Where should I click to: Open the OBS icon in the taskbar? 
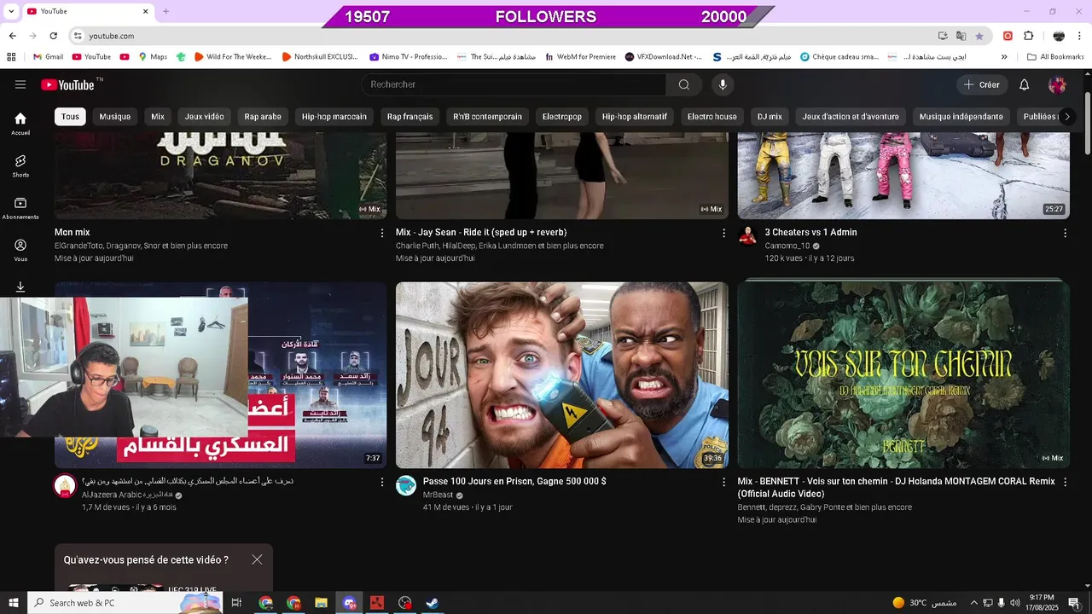pos(404,603)
